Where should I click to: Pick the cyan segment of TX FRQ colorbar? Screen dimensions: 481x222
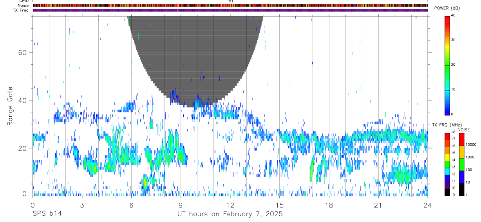447,171
